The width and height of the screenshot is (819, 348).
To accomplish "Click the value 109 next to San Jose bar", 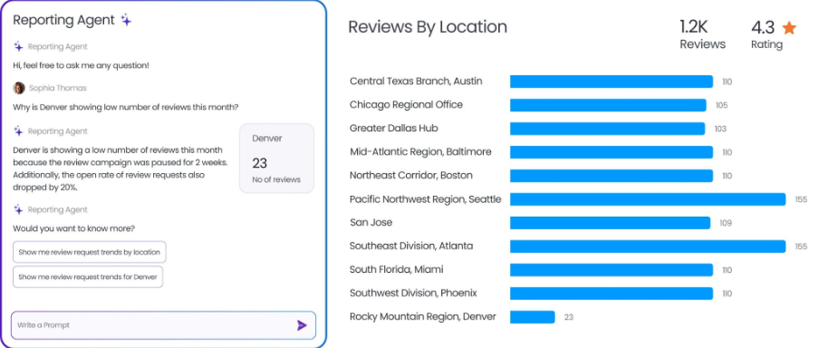I will [x=726, y=223].
